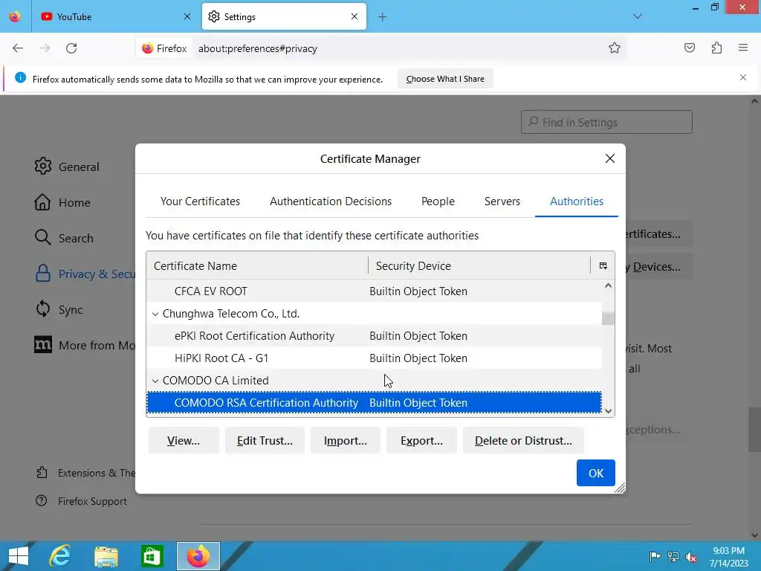Screen dimensions: 761x571
Task: Open Privacy & Security settings category
Action: 85,274
